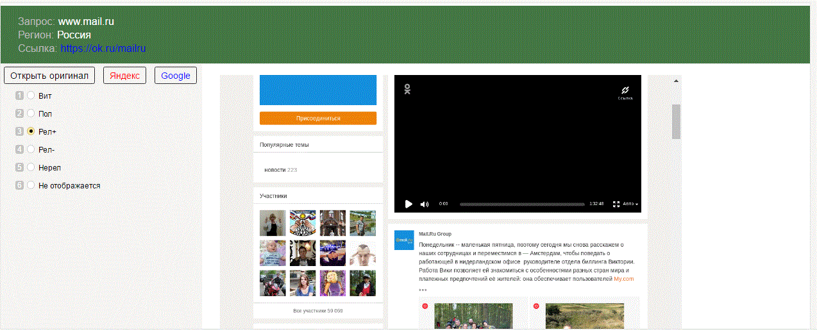Select the Не отображается radio option
The width and height of the screenshot is (817, 334).
tap(31, 185)
